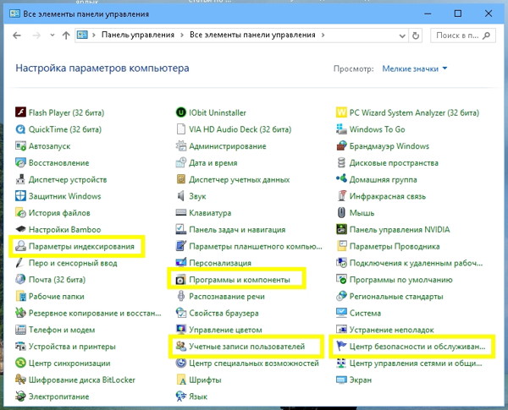Expand the address bar history dropdown arrow

402,36
